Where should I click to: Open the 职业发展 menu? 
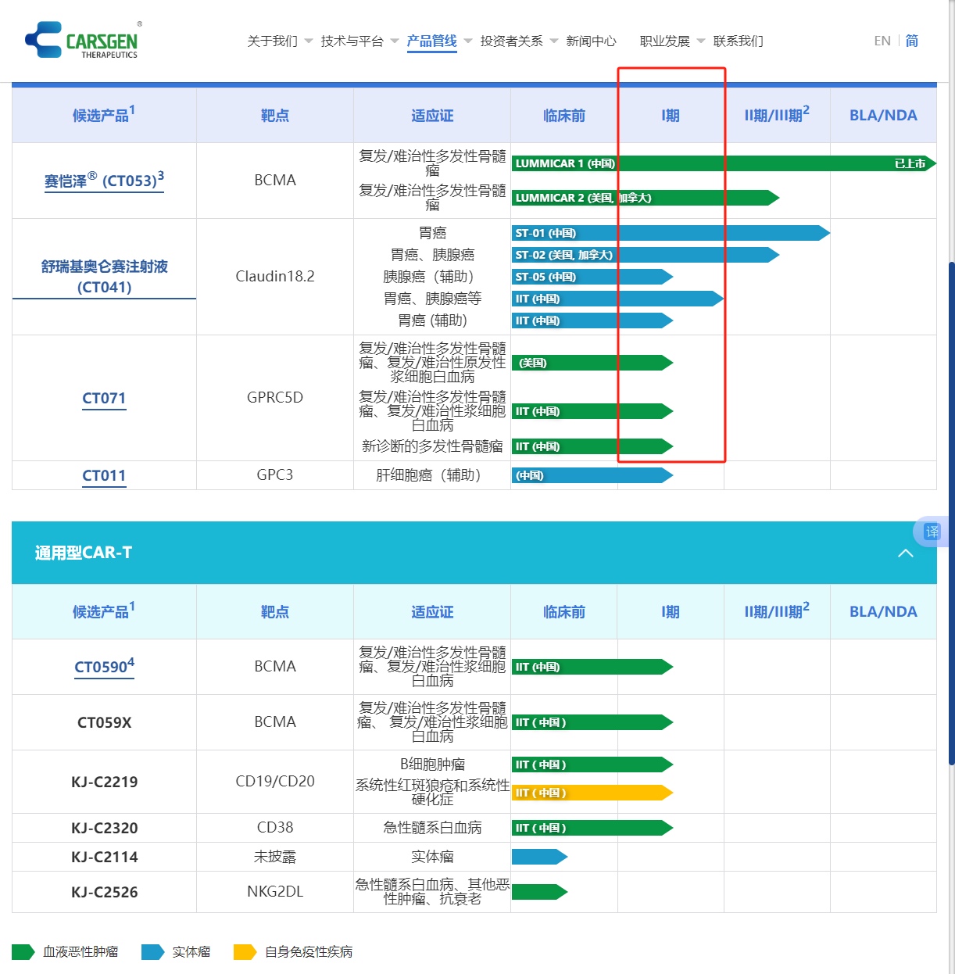pyautogui.click(x=664, y=41)
